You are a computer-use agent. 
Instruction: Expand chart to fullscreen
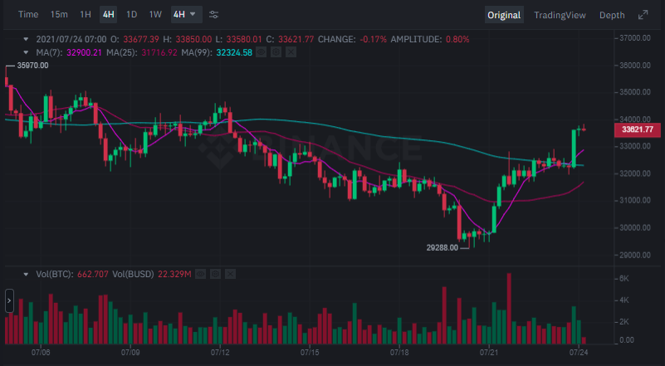[x=643, y=15]
